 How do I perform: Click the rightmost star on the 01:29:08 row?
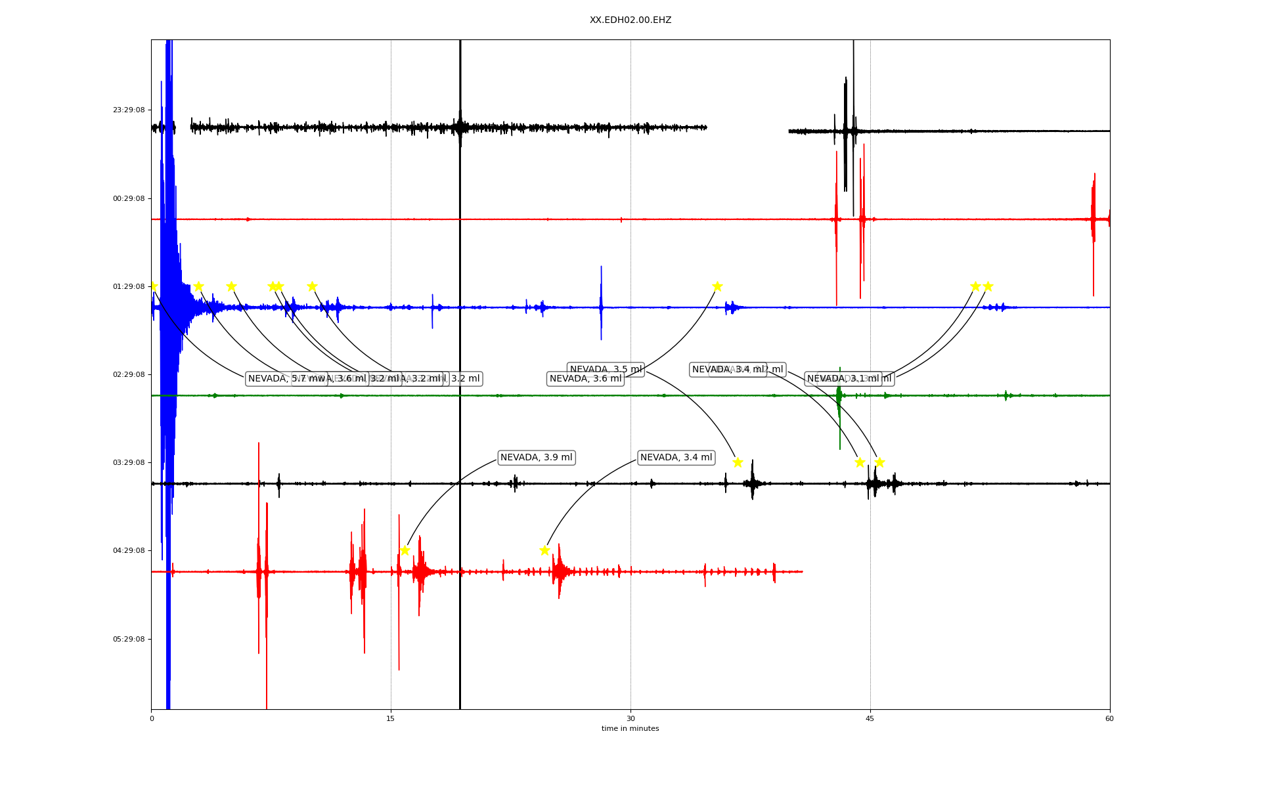tap(988, 286)
